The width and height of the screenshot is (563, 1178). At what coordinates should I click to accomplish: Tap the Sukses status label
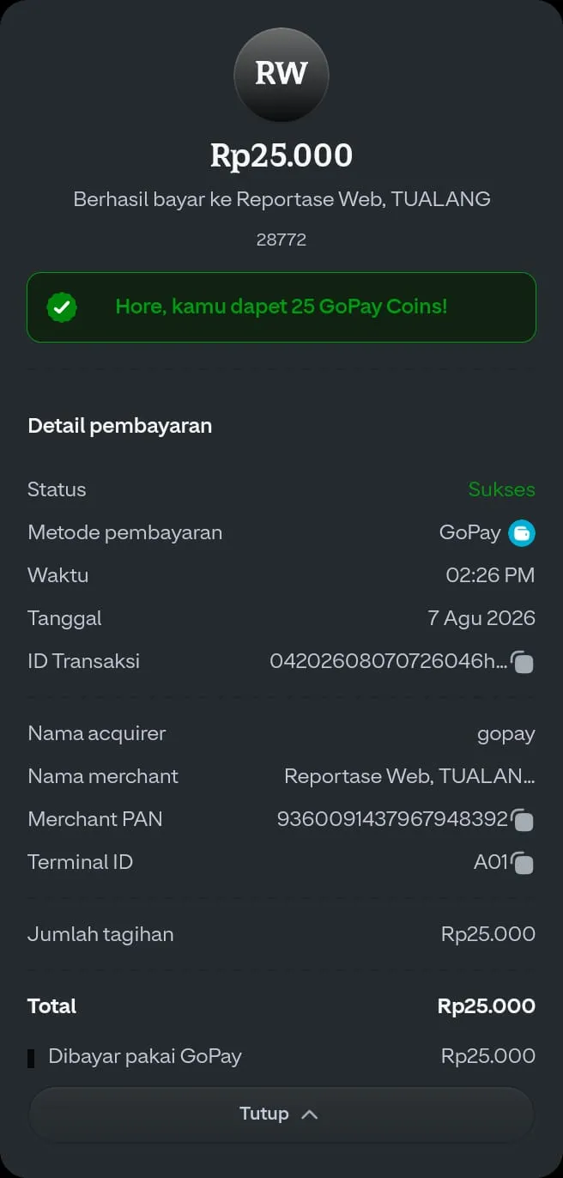click(501, 489)
